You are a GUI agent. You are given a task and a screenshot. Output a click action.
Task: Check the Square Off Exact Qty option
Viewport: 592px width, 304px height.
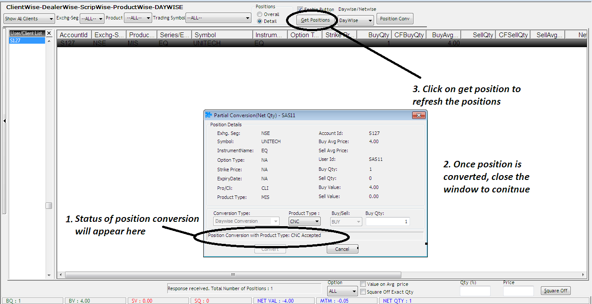(x=363, y=292)
